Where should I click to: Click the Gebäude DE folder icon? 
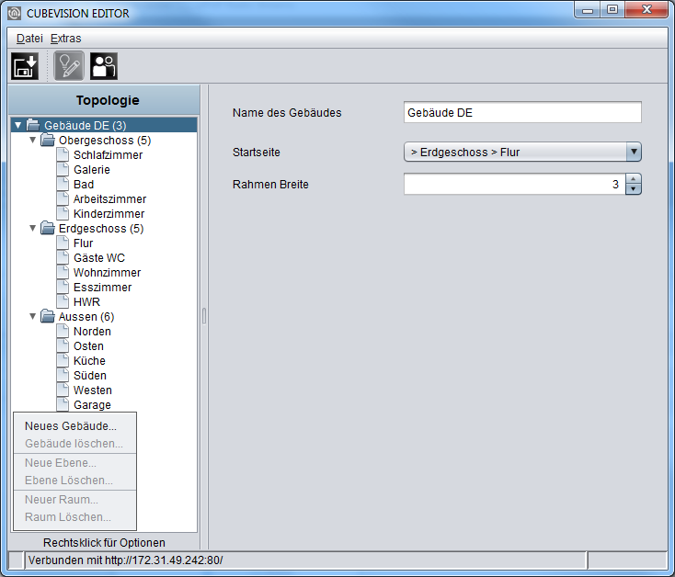tap(33, 125)
